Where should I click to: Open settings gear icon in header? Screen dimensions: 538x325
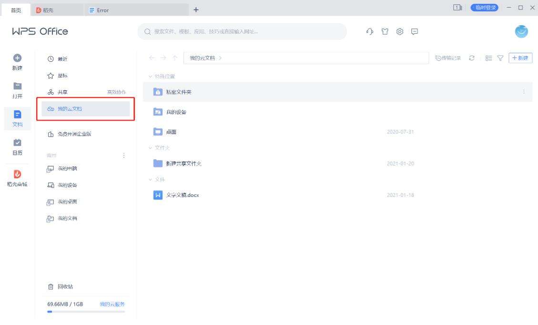click(x=400, y=32)
